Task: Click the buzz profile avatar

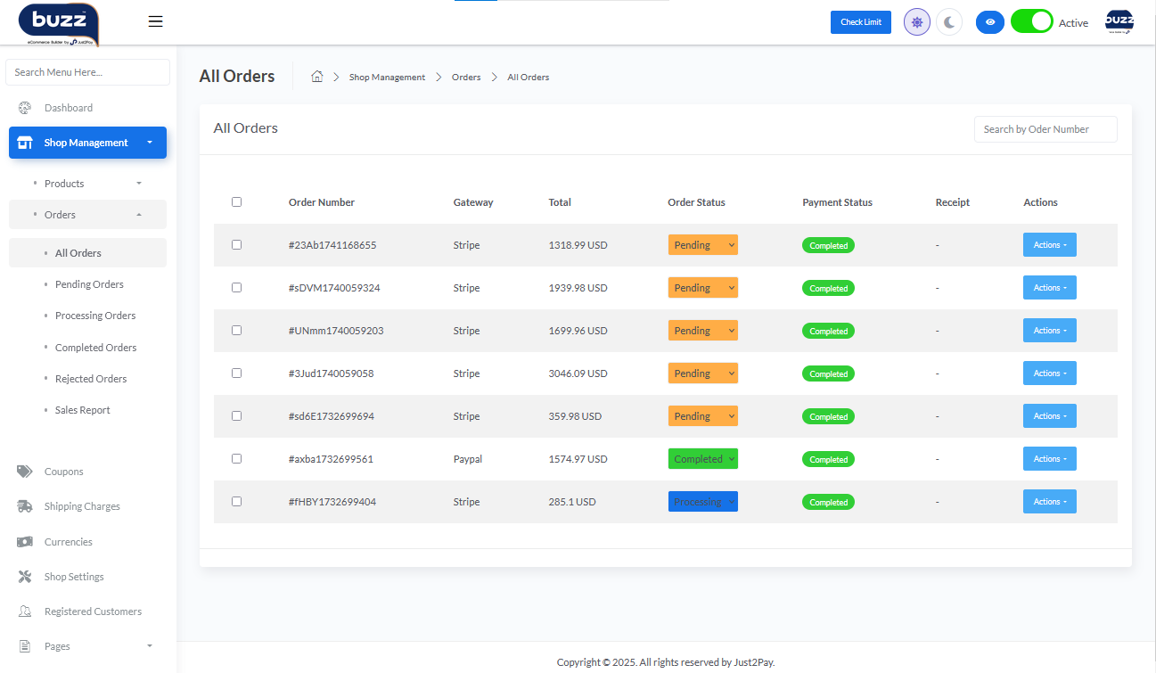Action: (1119, 22)
